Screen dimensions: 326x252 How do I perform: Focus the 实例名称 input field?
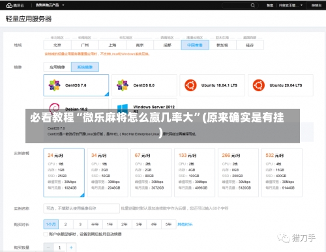coord(81,208)
